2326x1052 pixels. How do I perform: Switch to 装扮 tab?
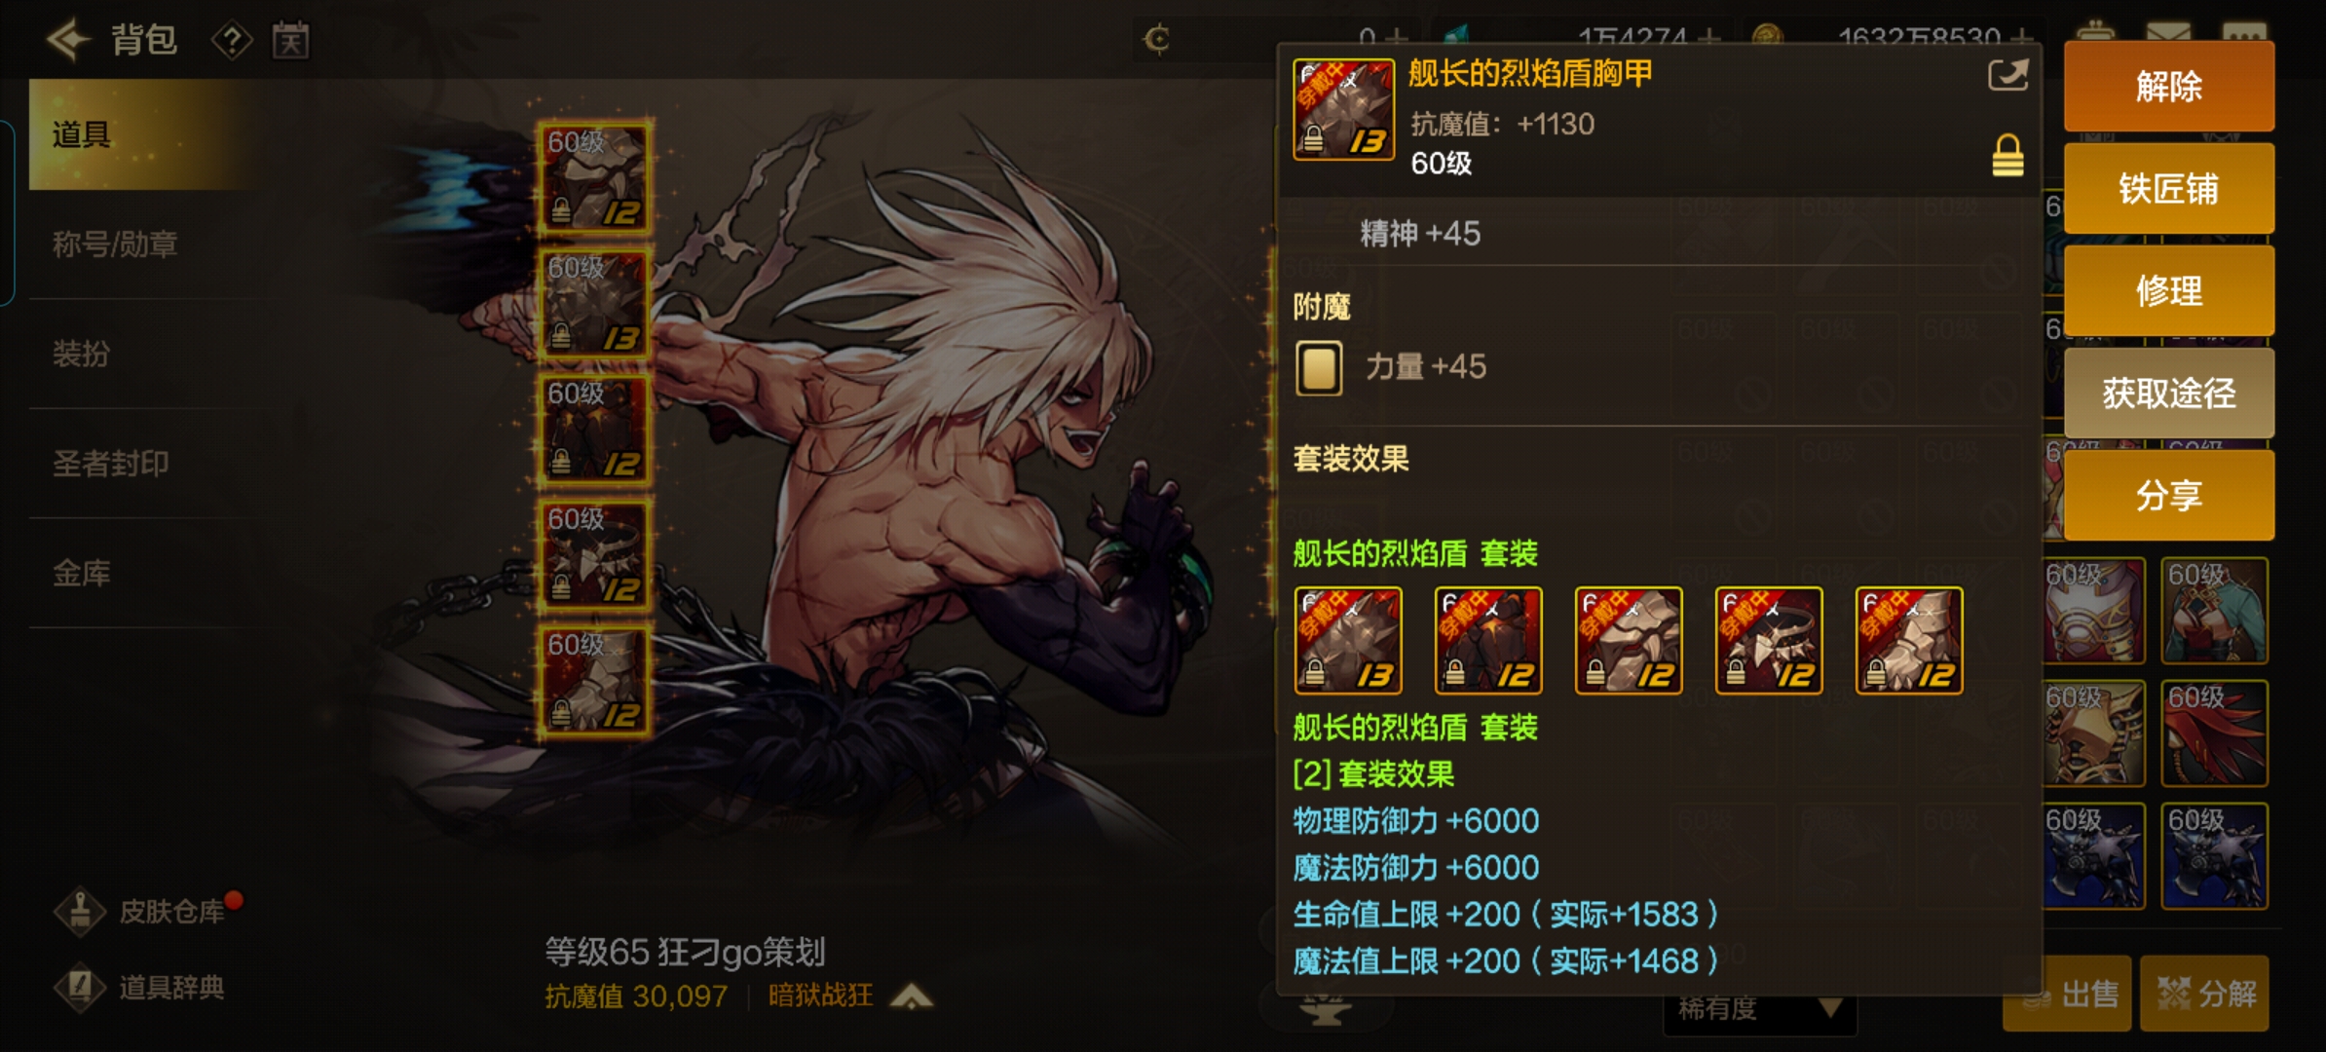pos(82,353)
